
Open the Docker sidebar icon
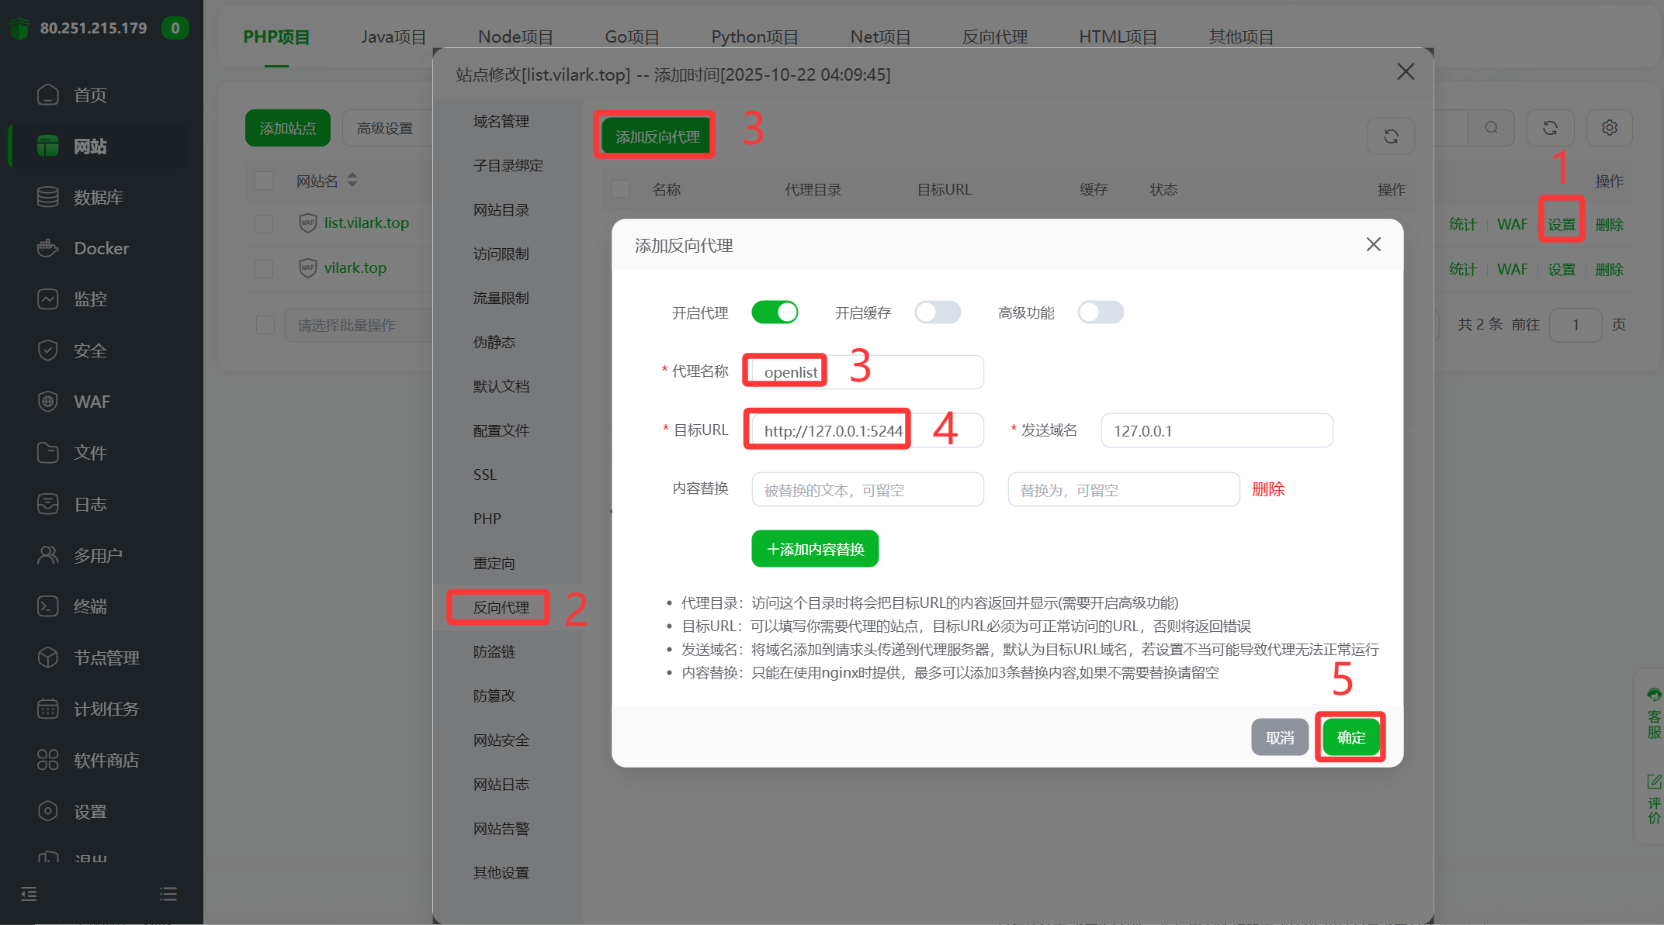47,248
